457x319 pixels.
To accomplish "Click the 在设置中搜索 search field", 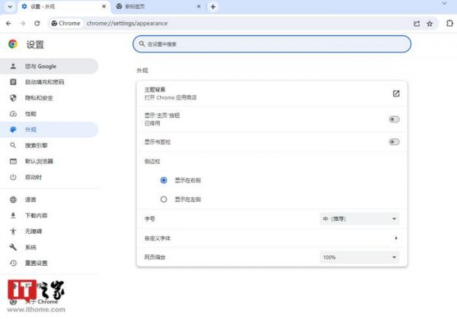I will 272,45.
